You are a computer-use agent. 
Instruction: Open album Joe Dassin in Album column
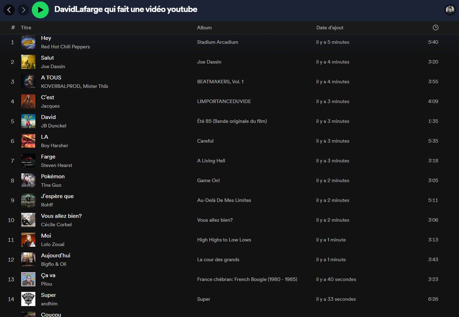point(209,62)
